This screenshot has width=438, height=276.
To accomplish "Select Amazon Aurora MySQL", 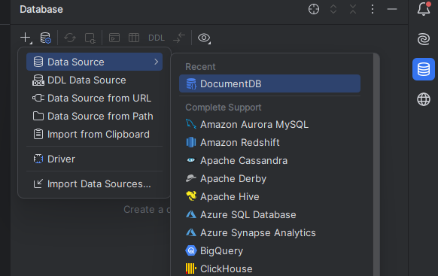I will 270,125.
